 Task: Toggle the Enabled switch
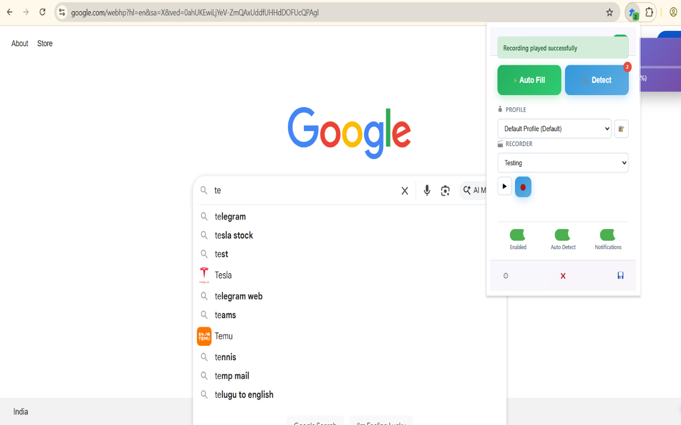(x=518, y=235)
